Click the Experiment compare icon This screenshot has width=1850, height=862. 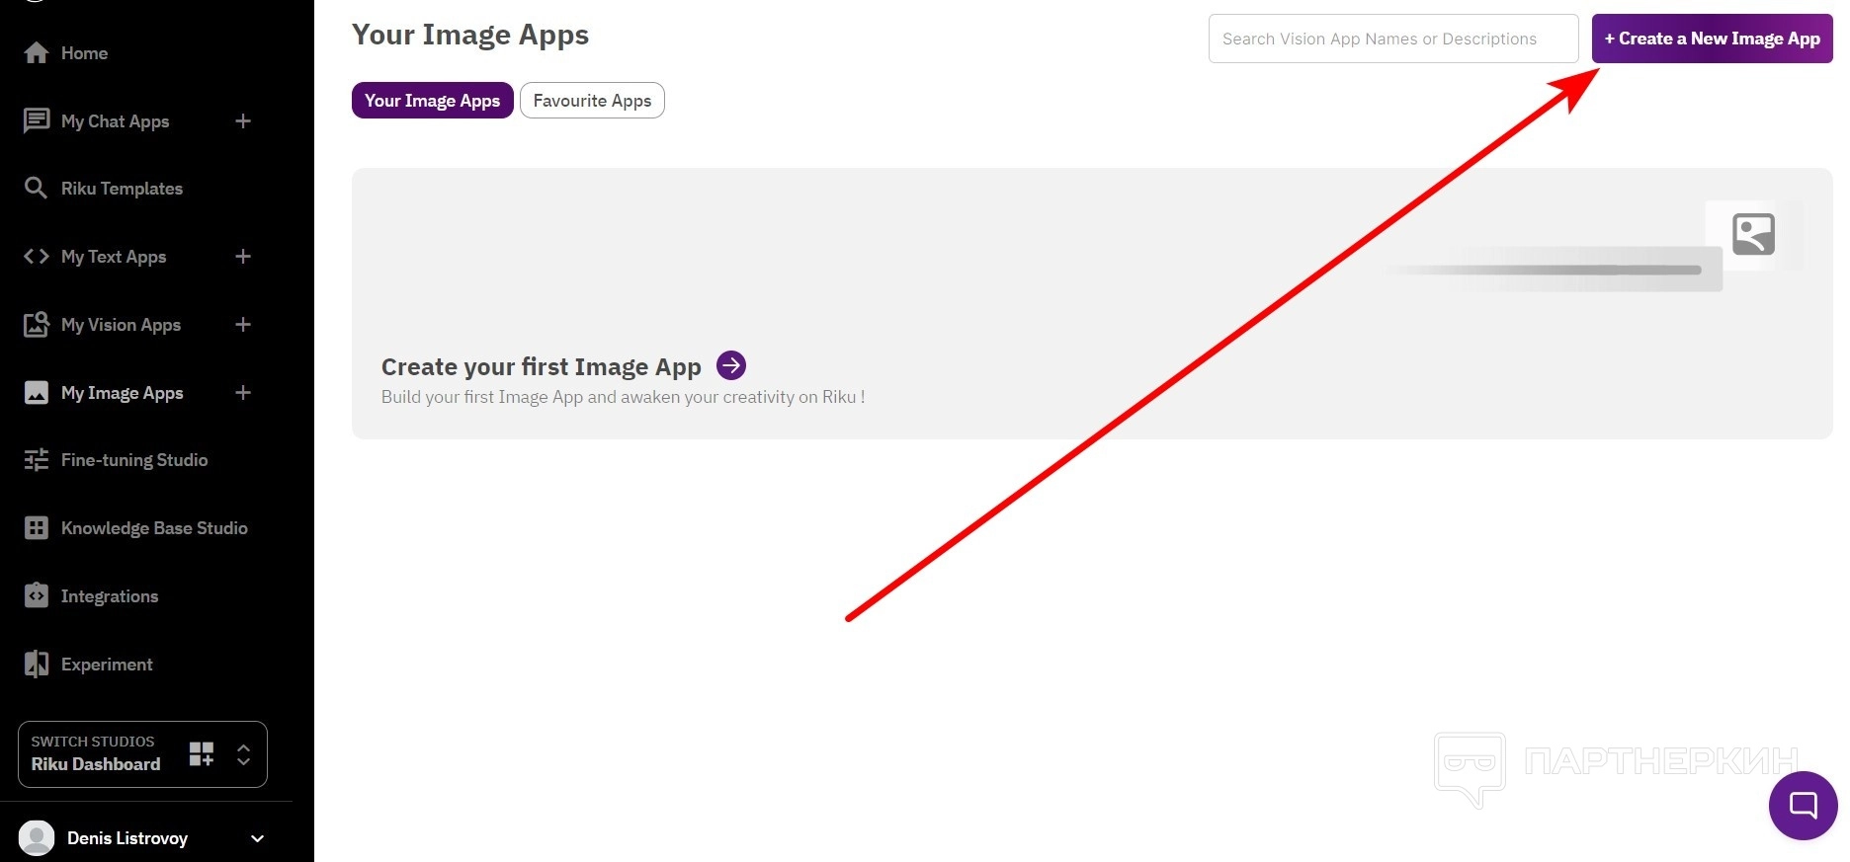pos(37,665)
